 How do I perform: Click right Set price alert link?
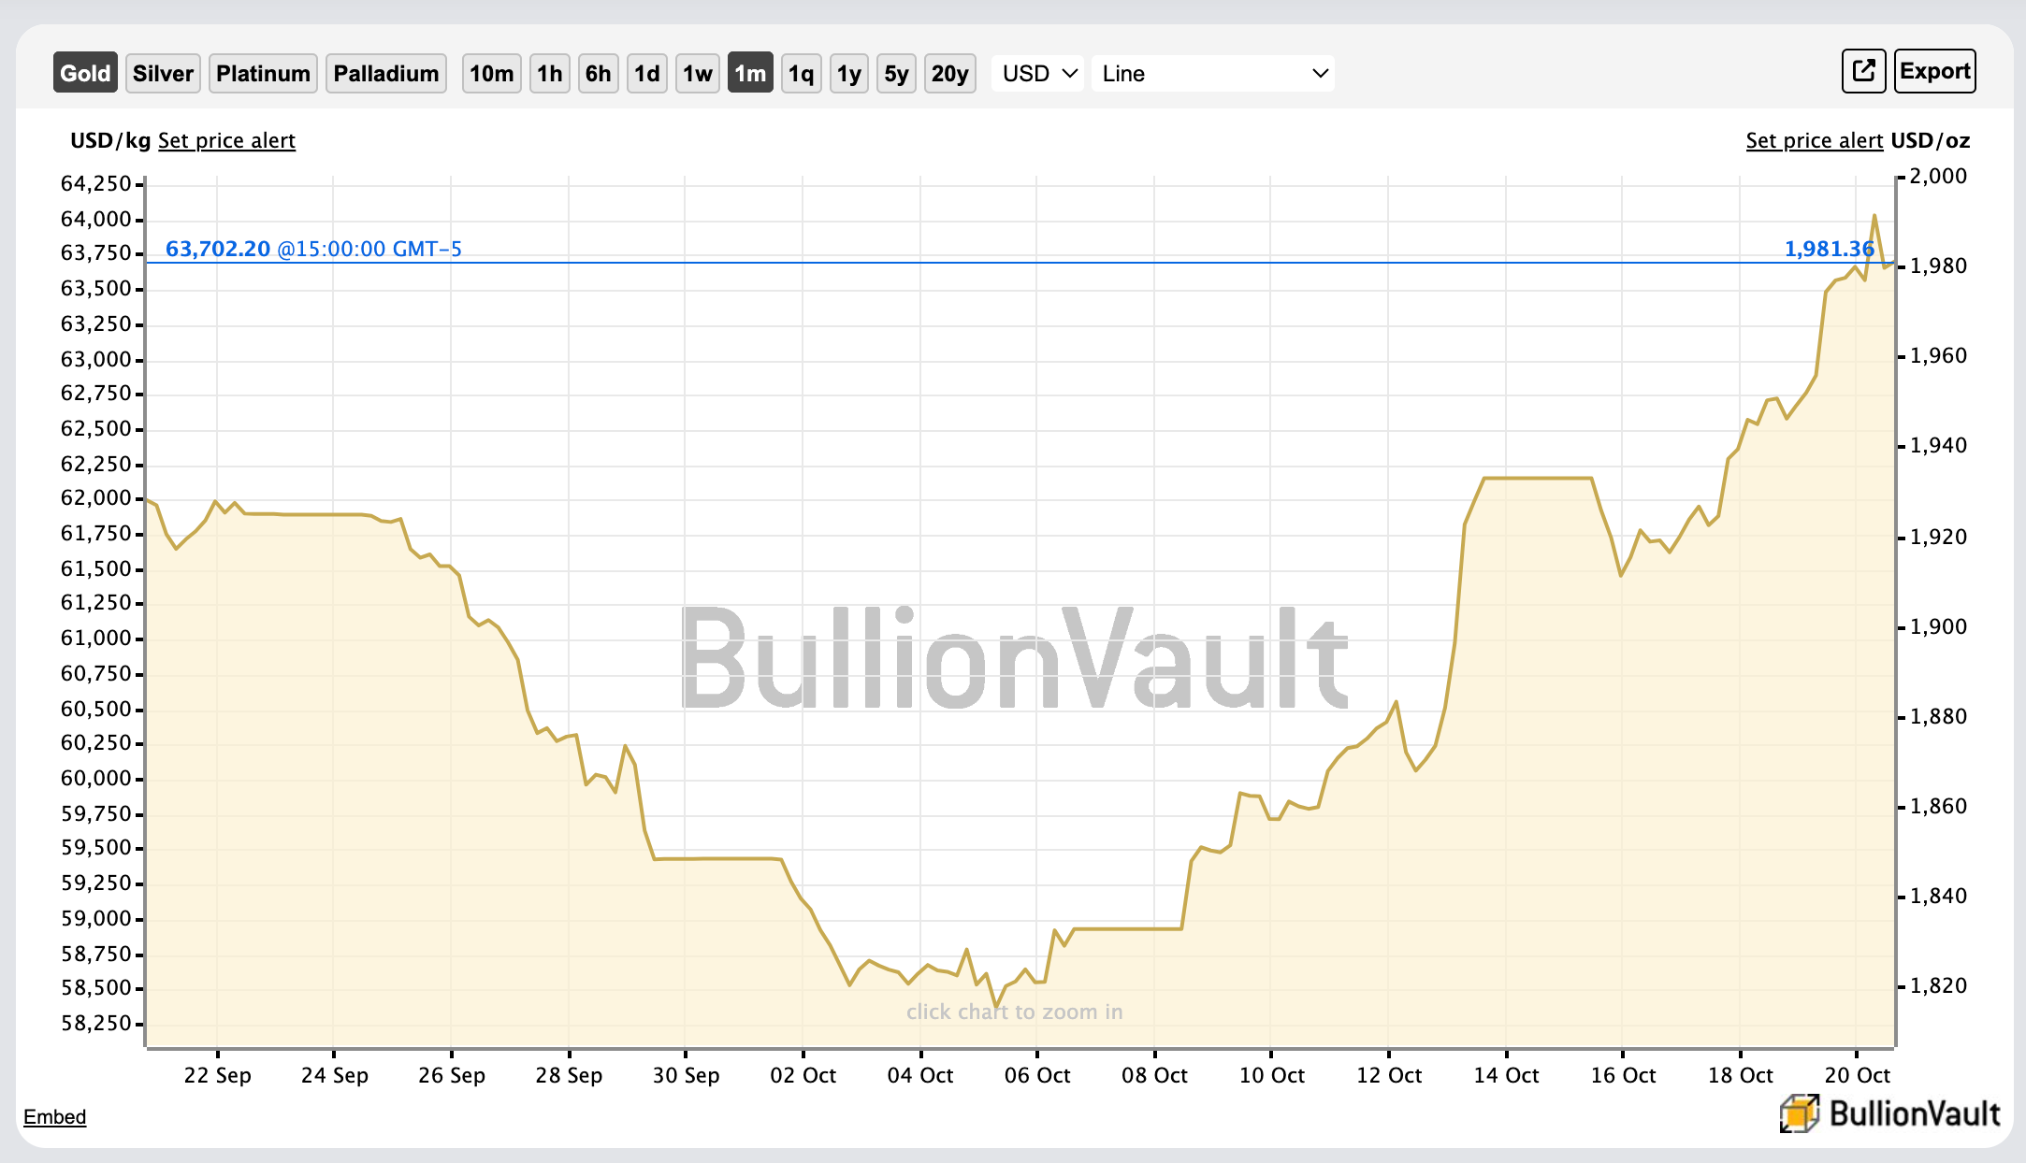[1814, 140]
